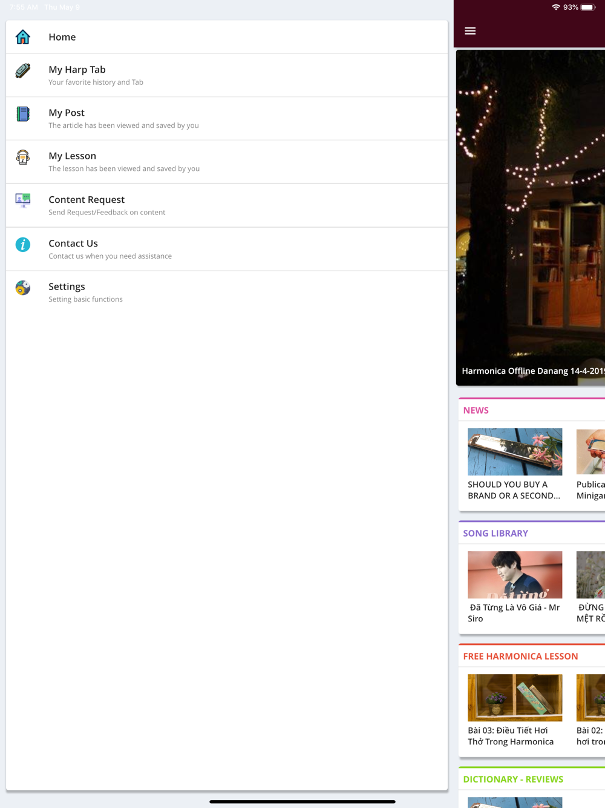The image size is (605, 808).
Task: Open My Harp Tab menu entry
Action: point(227,76)
